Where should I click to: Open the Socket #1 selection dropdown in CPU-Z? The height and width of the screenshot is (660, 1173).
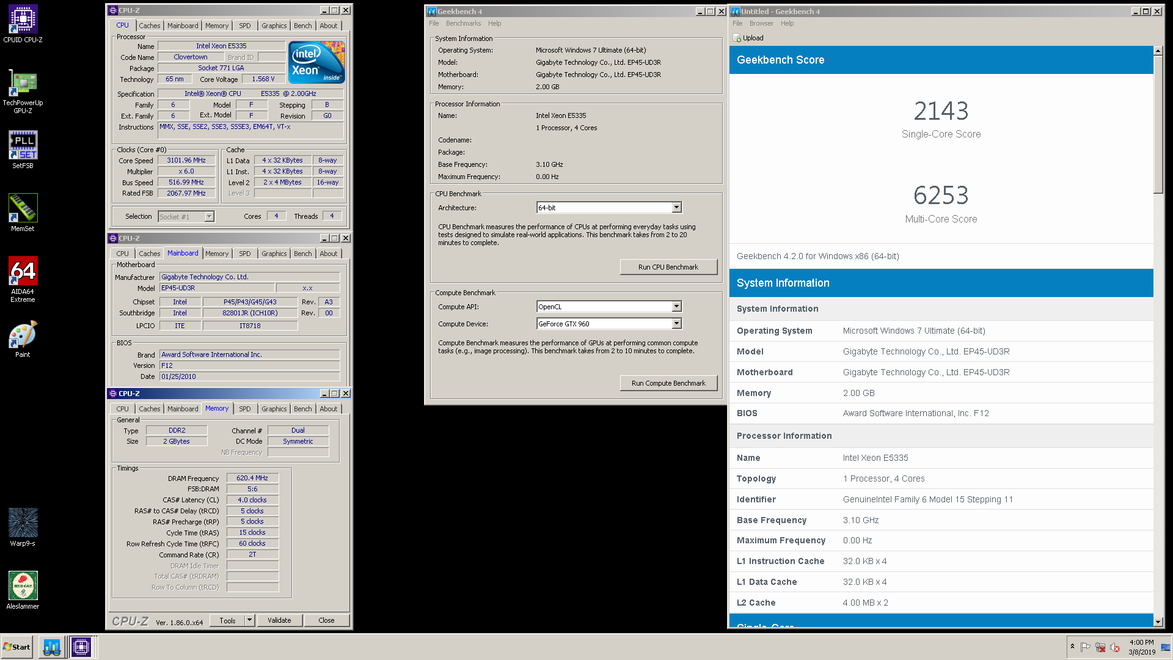coord(209,216)
